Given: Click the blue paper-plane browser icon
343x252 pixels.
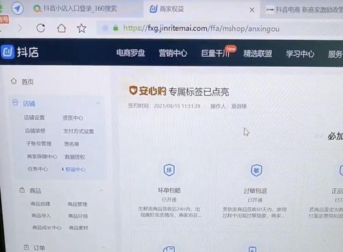Looking at the screenshot, I should (x=18, y=9).
